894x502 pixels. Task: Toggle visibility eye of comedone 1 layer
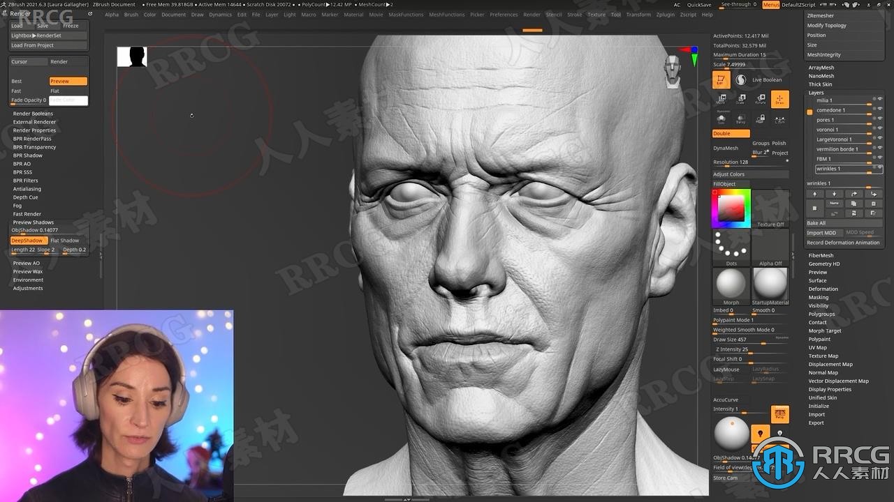(x=879, y=109)
